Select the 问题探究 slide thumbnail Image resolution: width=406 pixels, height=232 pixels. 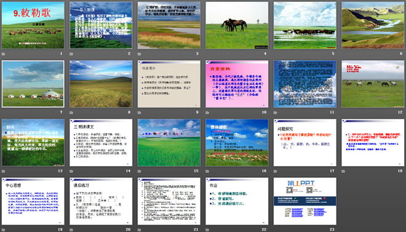[305, 143]
